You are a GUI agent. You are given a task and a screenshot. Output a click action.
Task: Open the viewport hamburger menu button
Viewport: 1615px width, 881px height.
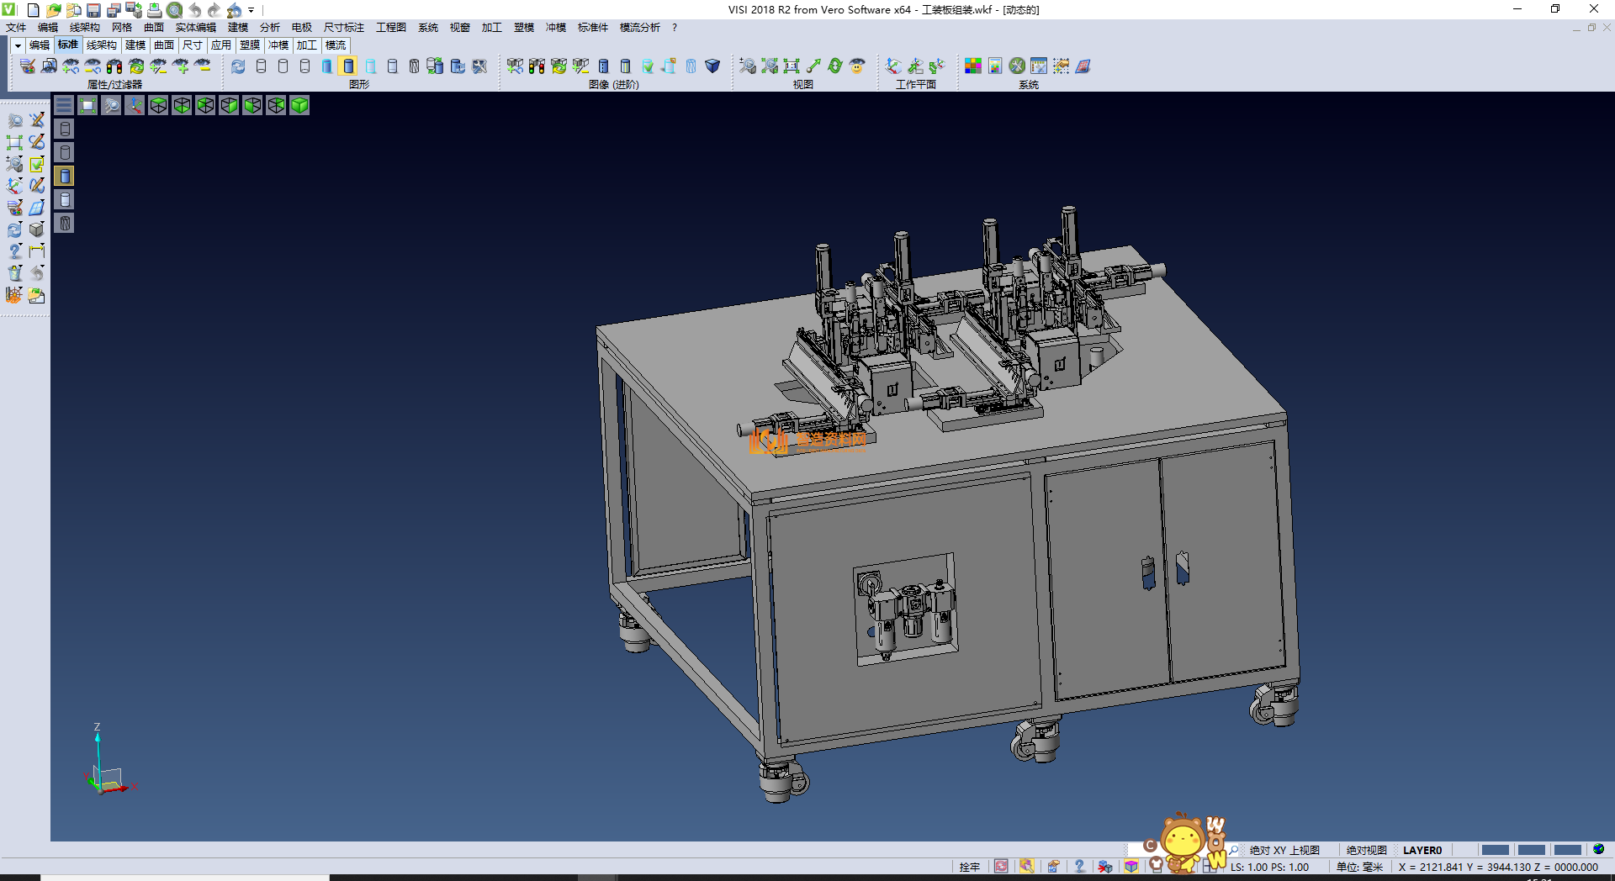64,105
